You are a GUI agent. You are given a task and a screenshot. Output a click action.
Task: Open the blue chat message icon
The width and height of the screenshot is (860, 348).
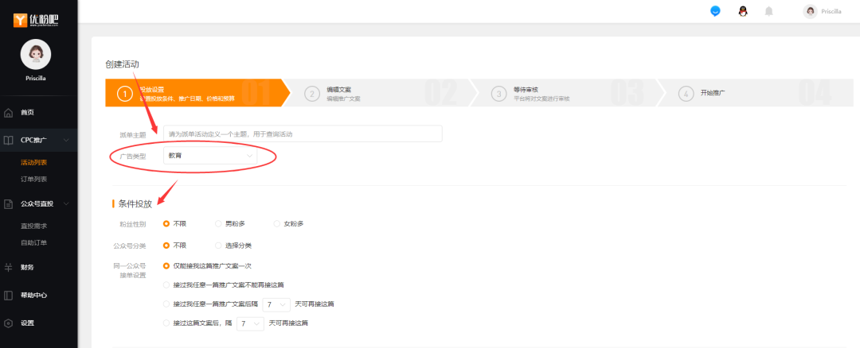point(715,11)
